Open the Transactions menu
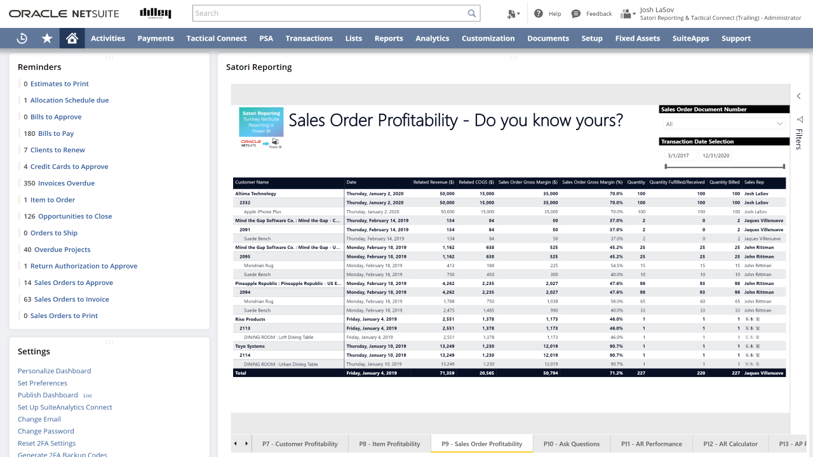Viewport: 813px width, 457px height. pyautogui.click(x=309, y=38)
